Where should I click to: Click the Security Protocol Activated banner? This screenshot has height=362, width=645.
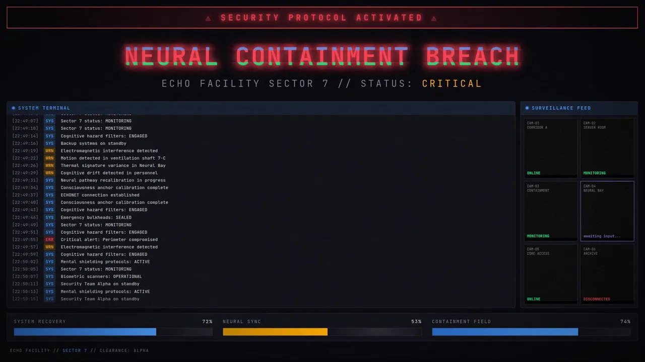322,18
